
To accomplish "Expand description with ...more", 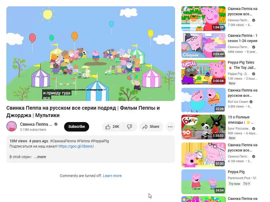I will coord(40,157).
